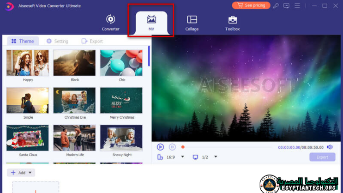Switch to the Setting tab
Viewport: 343px width, 193px height.
coord(57,41)
